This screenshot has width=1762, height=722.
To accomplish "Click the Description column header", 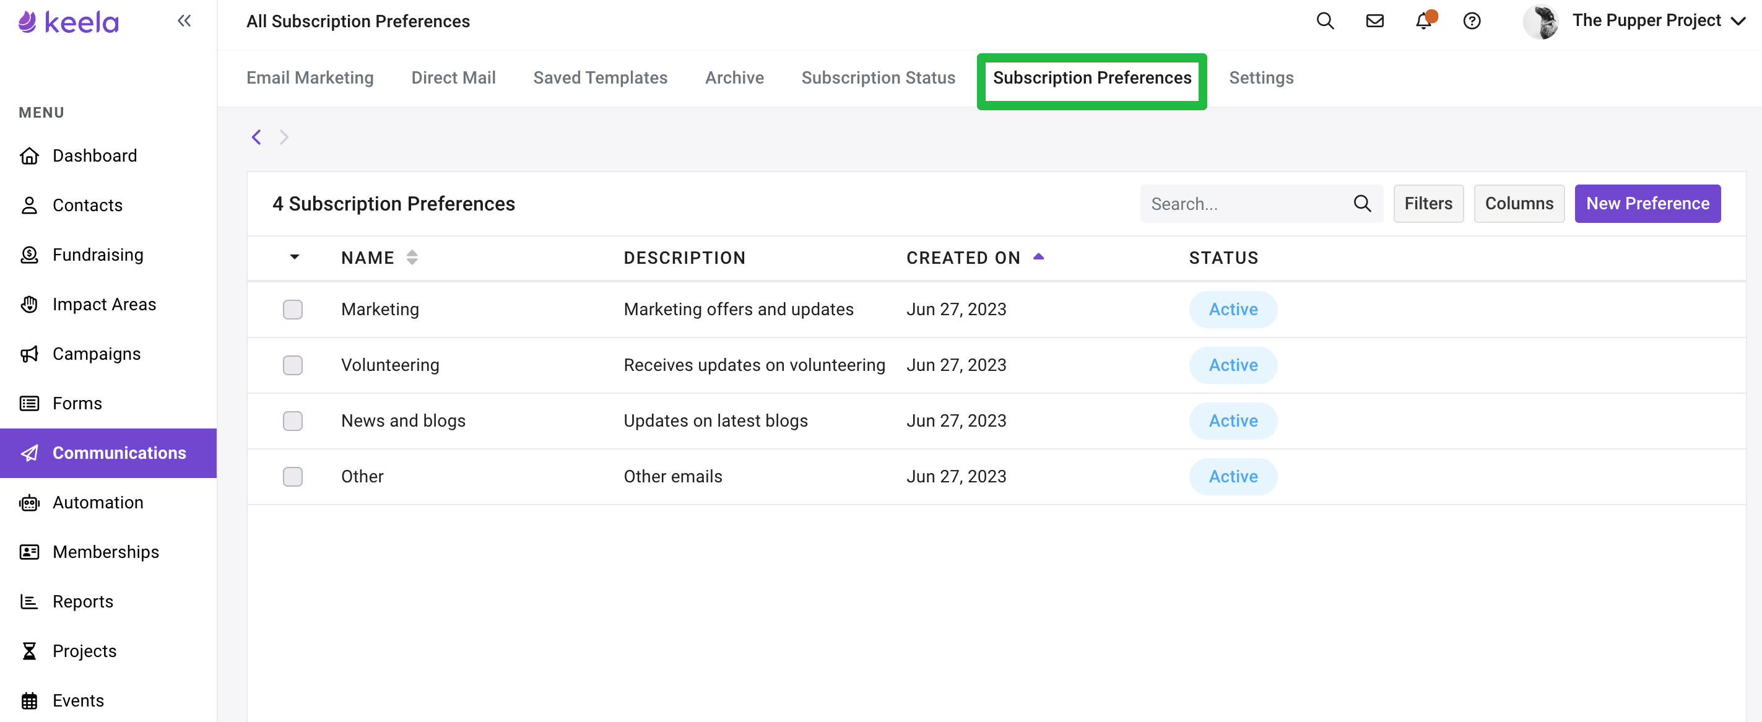I will (x=684, y=258).
